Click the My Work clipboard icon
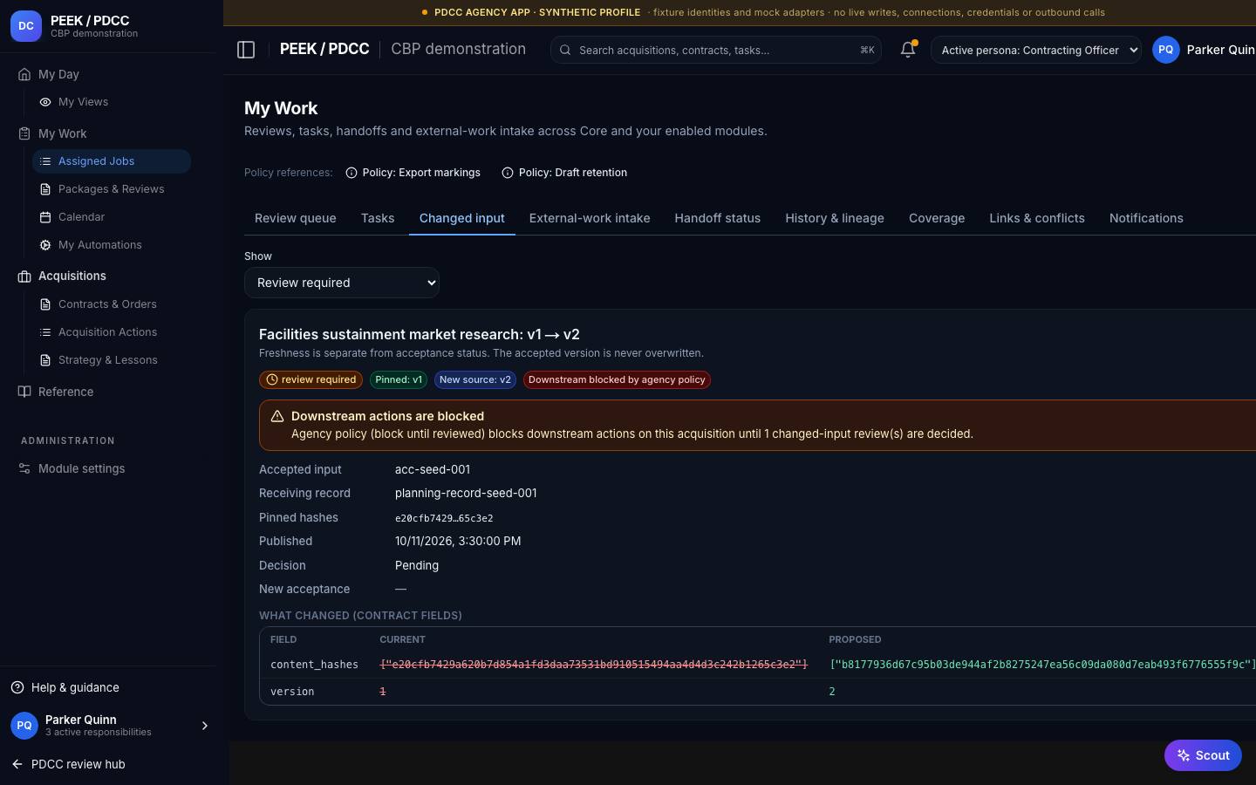The width and height of the screenshot is (1256, 785). point(24,133)
